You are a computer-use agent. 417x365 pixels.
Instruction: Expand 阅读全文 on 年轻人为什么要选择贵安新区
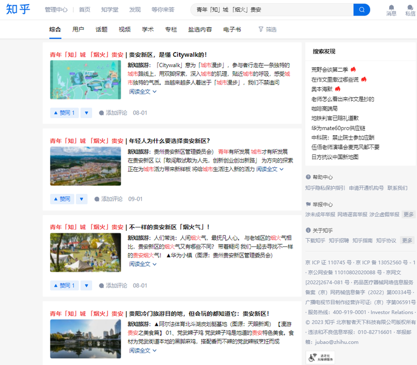270,169
